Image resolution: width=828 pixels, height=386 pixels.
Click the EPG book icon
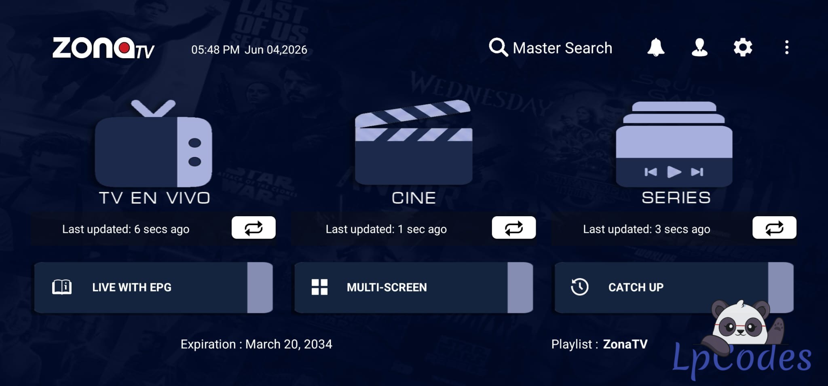62,287
